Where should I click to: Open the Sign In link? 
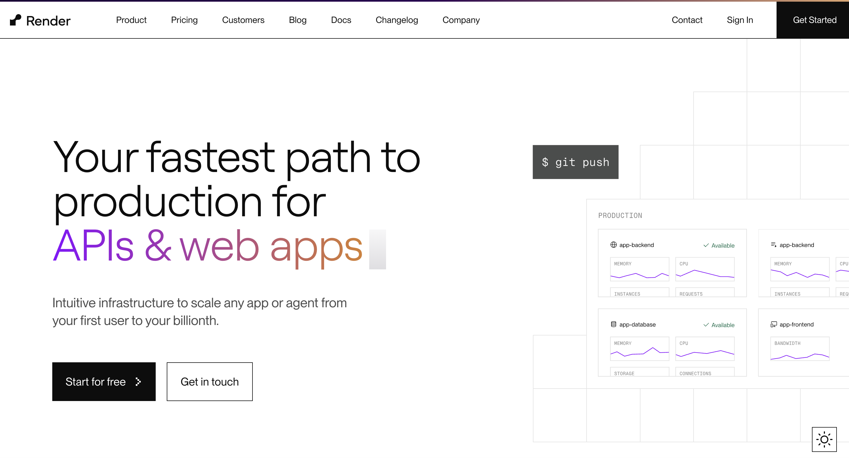(739, 20)
